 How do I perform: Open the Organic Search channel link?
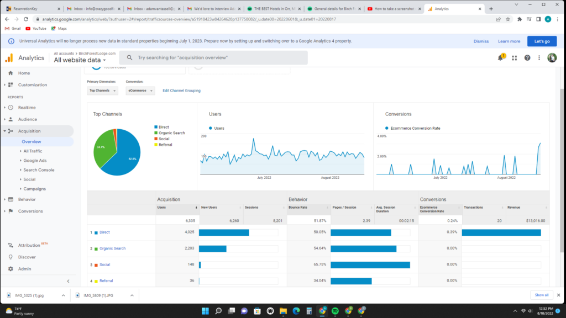(x=113, y=248)
